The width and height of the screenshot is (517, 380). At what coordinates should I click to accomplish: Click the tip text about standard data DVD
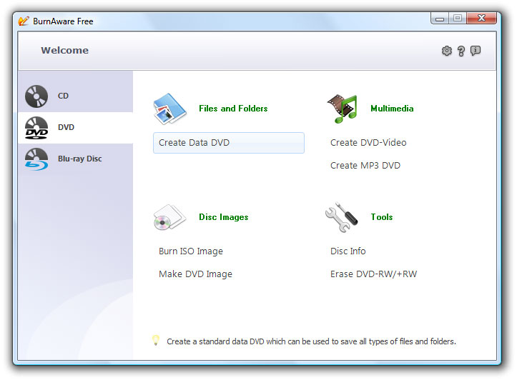(x=311, y=341)
